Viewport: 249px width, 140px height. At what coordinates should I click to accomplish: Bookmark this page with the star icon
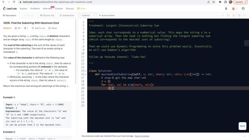click(214, 2)
